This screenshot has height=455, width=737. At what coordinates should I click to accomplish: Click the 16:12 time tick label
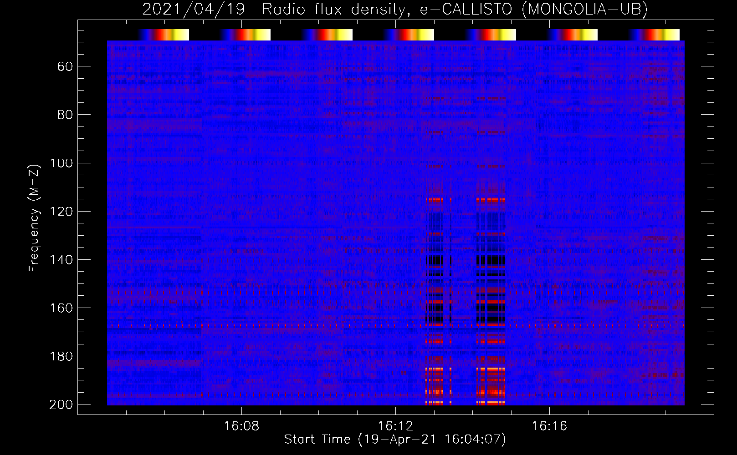coord(395,426)
